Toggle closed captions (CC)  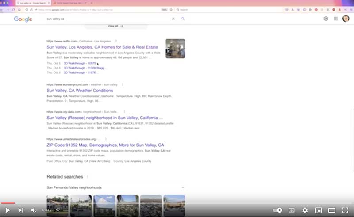292,210
